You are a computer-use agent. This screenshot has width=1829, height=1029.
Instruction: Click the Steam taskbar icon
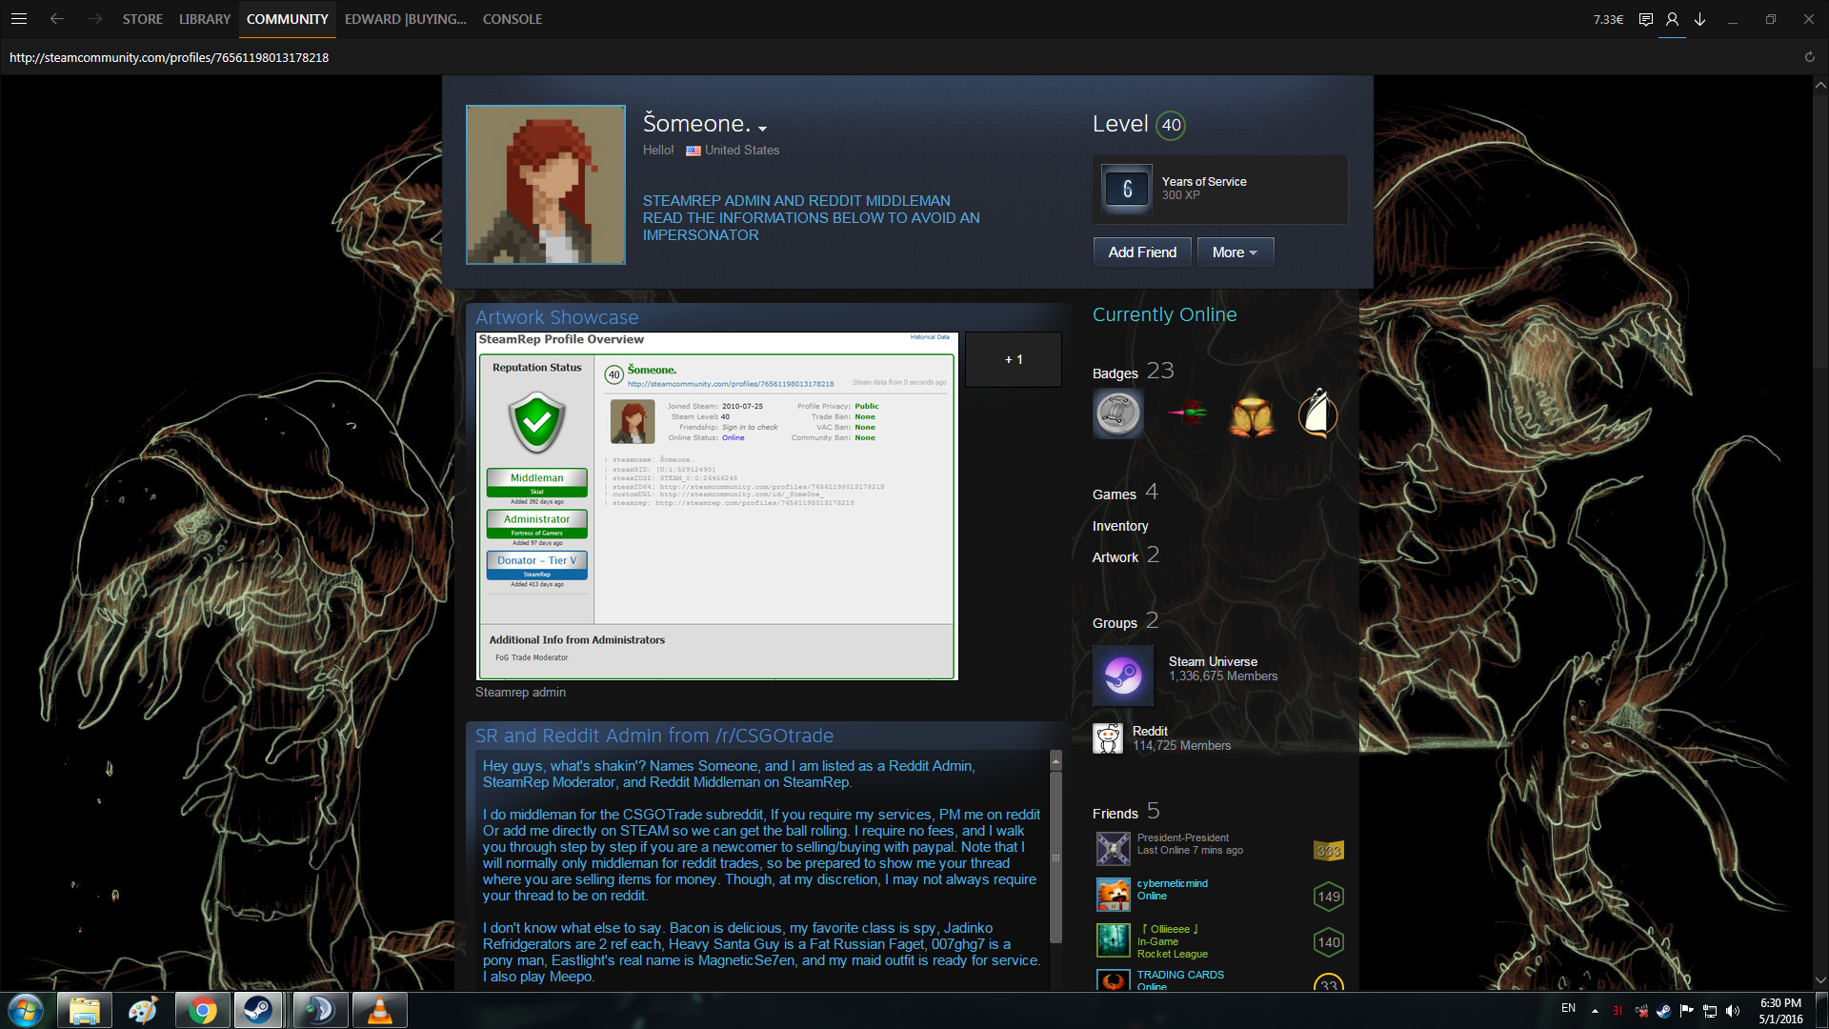(x=257, y=1010)
